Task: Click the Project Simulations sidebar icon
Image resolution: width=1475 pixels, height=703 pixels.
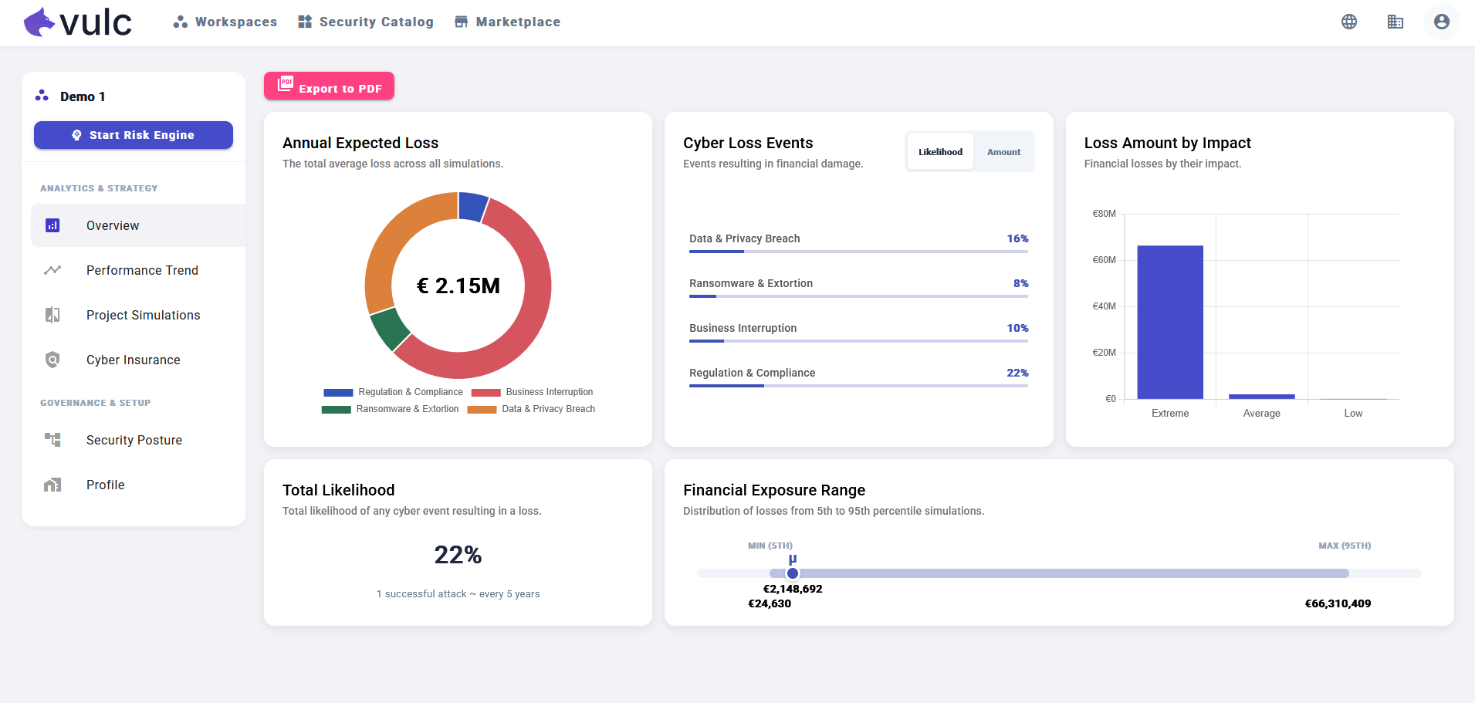Action: (52, 315)
